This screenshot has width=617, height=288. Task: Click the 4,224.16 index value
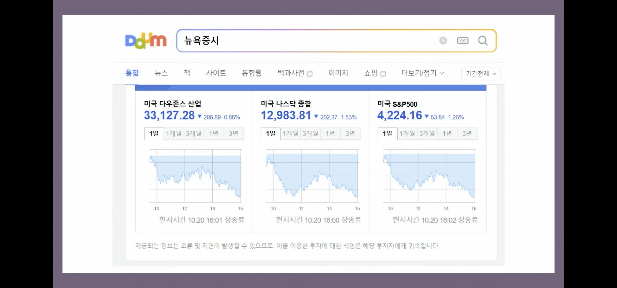[400, 115]
